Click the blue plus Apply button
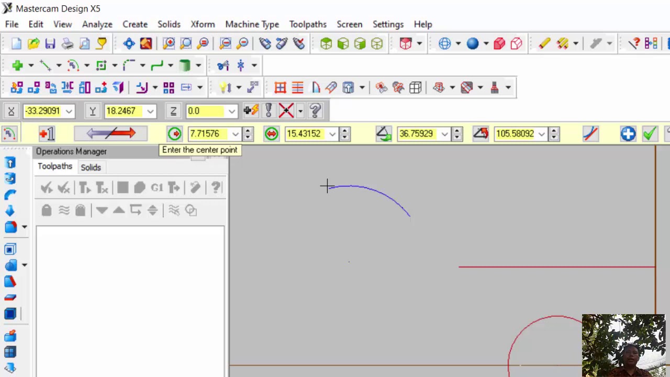Image resolution: width=670 pixels, height=377 pixels. coord(628,134)
